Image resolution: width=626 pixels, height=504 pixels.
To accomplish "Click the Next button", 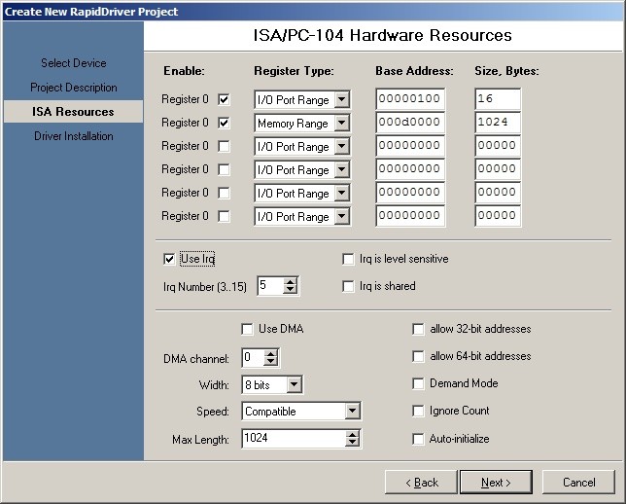I will [497, 483].
